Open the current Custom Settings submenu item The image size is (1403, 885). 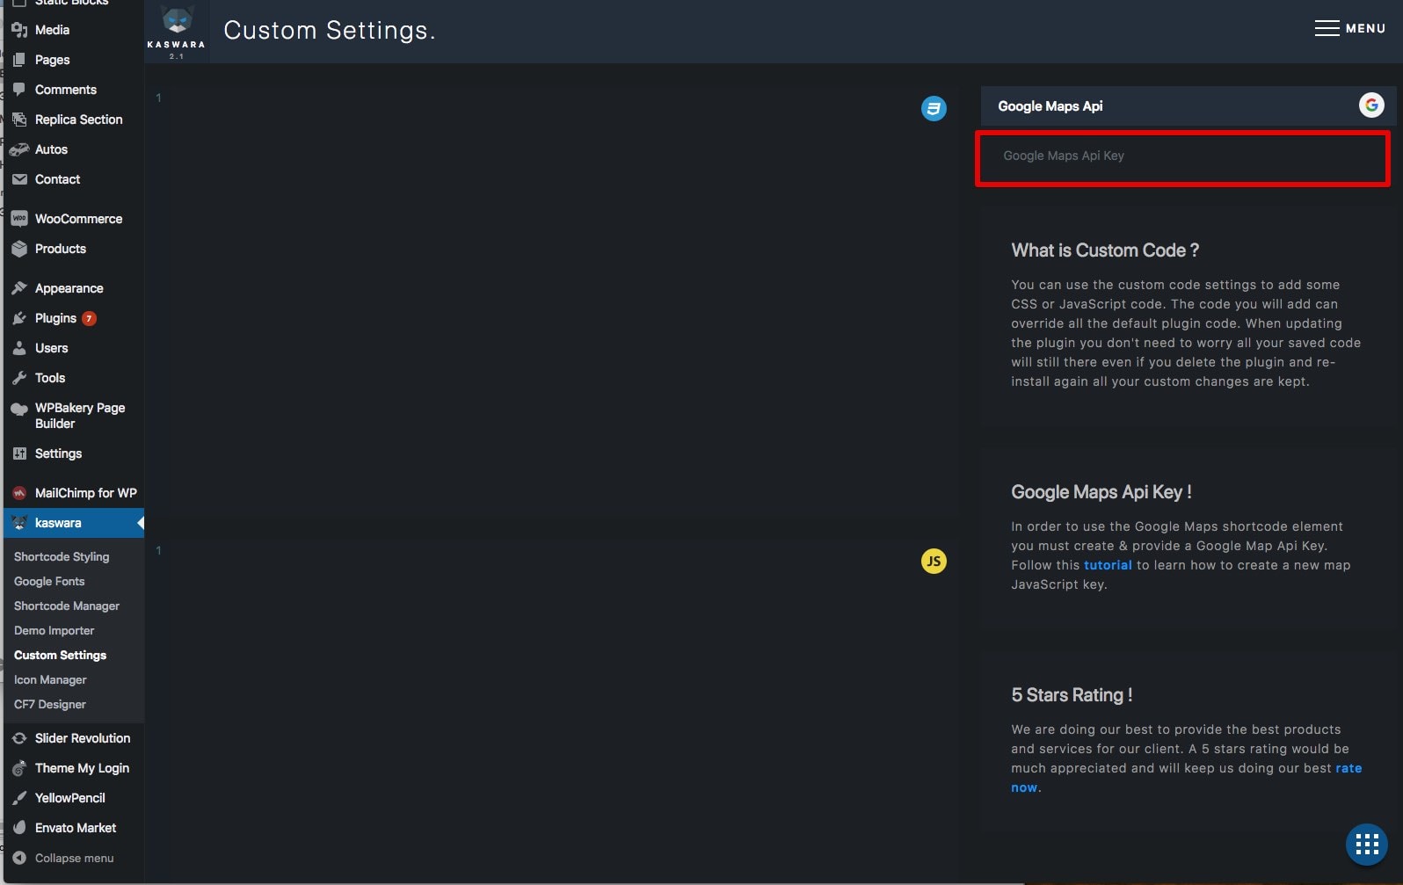(60, 655)
